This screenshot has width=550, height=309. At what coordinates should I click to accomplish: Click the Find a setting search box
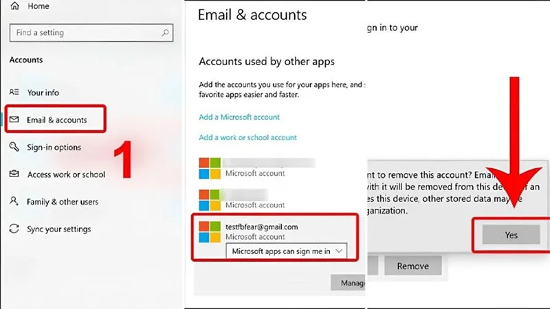(91, 32)
